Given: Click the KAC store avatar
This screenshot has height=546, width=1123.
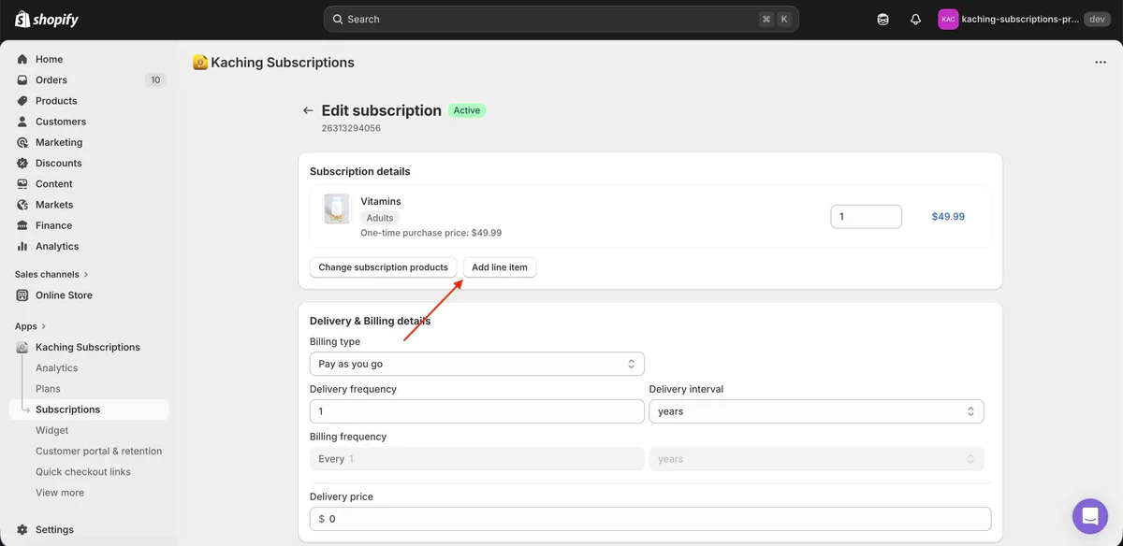Looking at the screenshot, I should (x=948, y=19).
